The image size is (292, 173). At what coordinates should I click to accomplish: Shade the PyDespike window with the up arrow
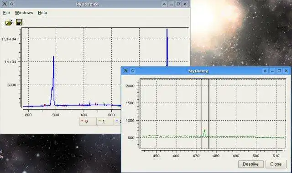click(x=164, y=4)
